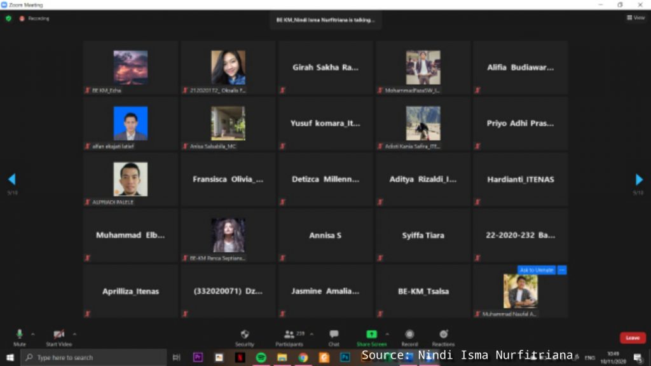Screen dimensions: 651x366
Task: Open more options on Muhammad Naufal's tile
Action: click(562, 270)
